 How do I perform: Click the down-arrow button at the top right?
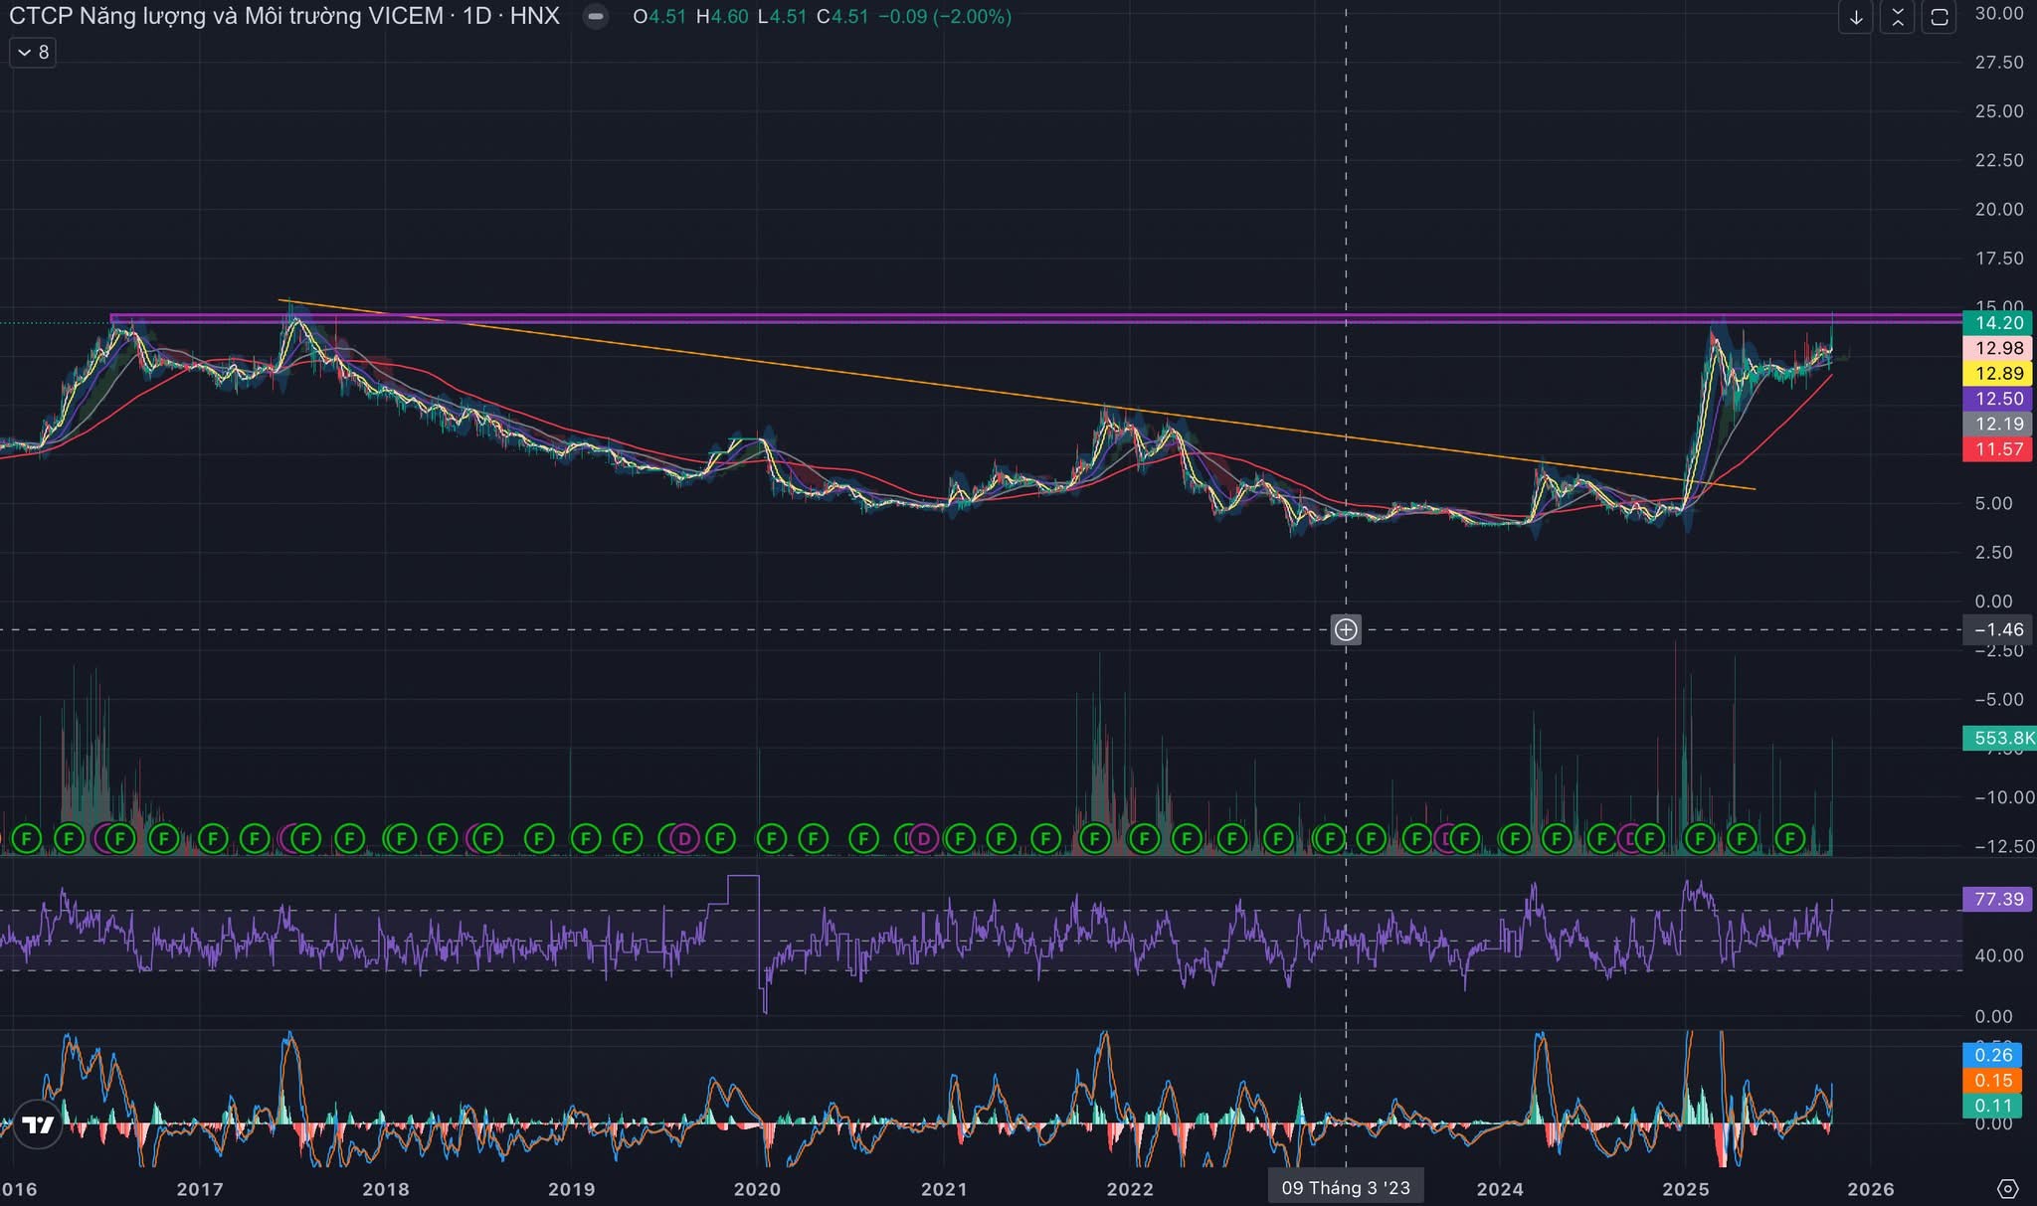[x=1855, y=18]
